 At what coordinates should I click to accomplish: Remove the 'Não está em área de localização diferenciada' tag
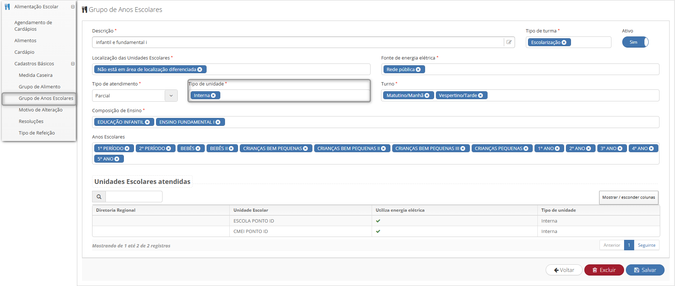point(200,70)
